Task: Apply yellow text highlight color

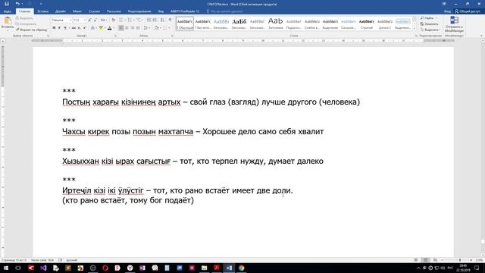Action: pyautogui.click(x=101, y=28)
